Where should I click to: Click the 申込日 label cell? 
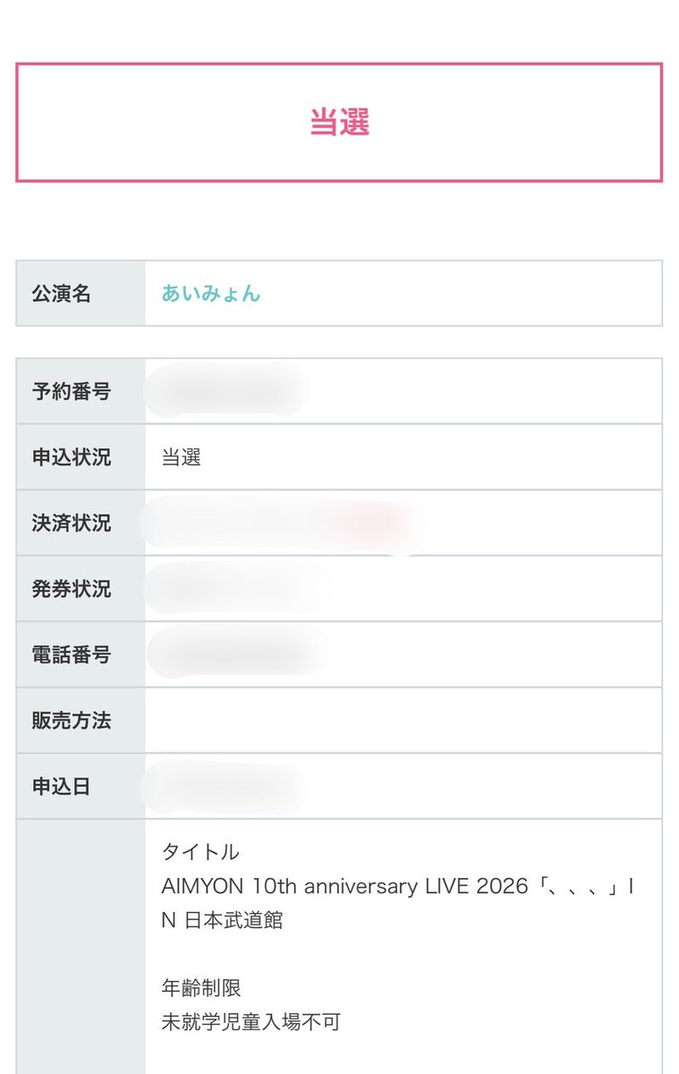click(x=81, y=787)
